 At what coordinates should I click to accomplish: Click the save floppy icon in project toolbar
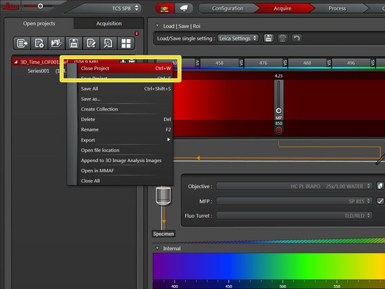click(x=74, y=44)
